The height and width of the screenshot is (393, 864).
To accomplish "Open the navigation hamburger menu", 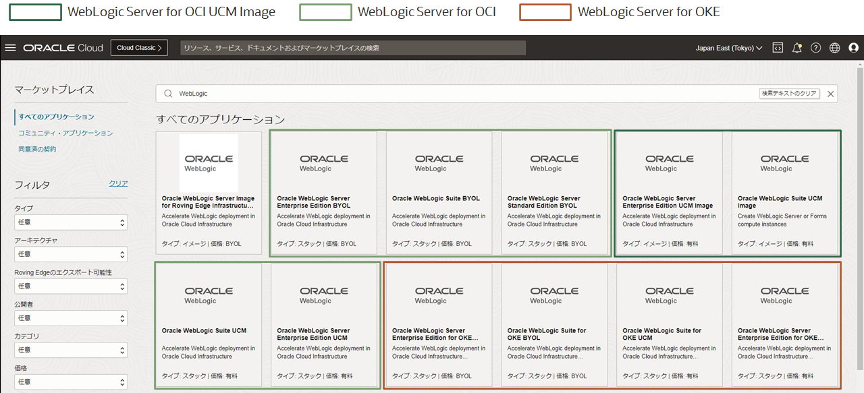I will tap(10, 47).
